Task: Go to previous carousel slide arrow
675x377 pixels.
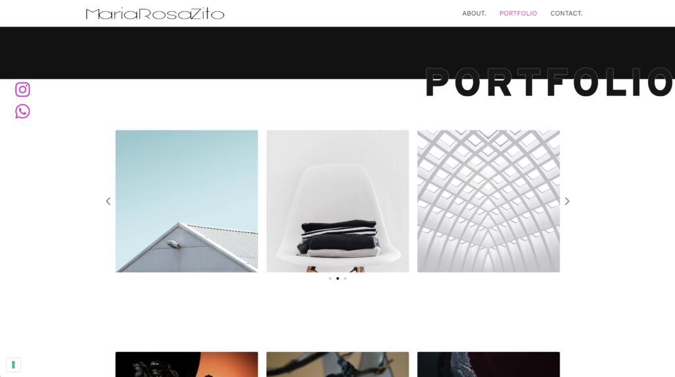Action: pos(108,201)
